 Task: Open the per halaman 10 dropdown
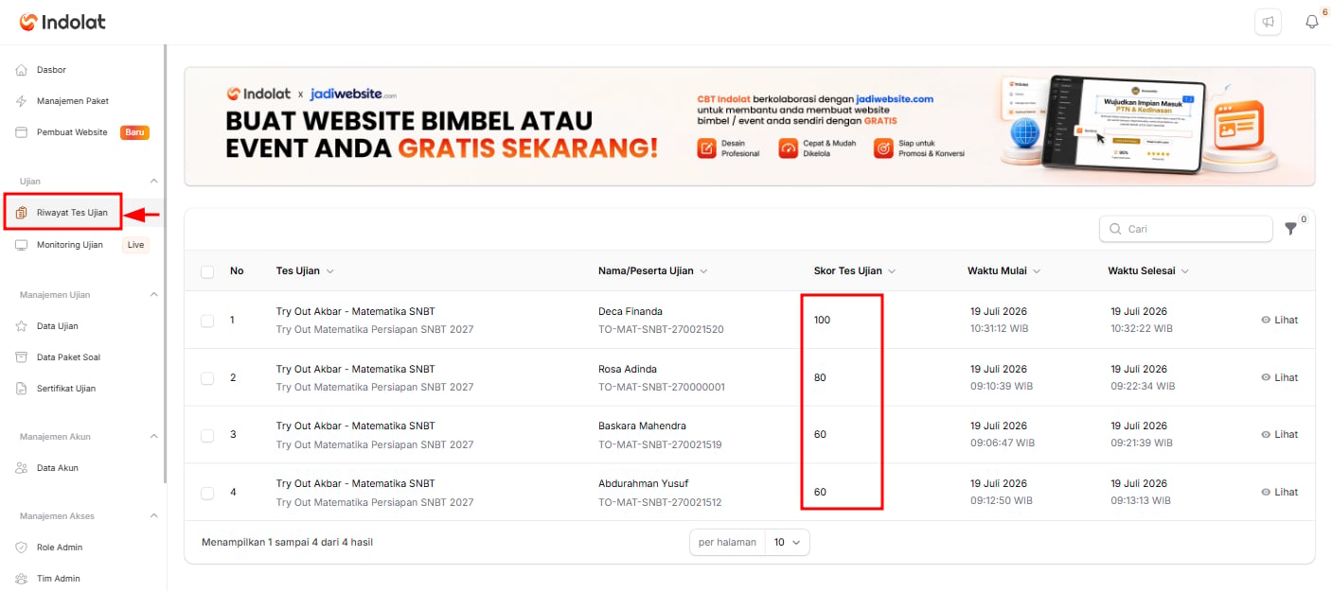point(787,542)
